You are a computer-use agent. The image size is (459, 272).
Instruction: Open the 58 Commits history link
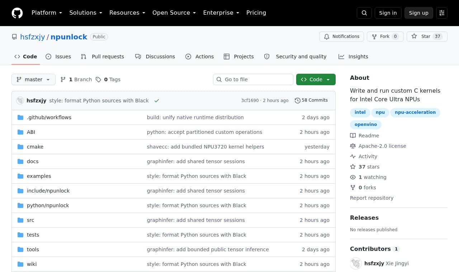(311, 101)
